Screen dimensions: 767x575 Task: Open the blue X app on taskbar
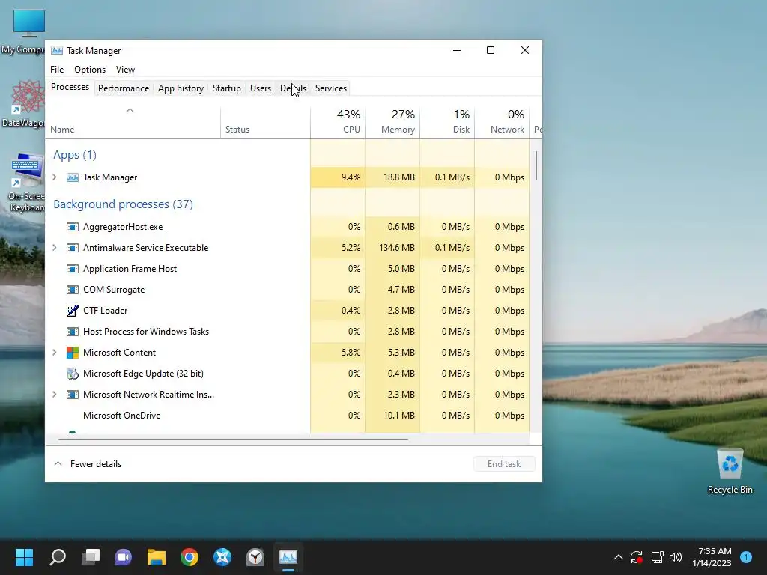[x=222, y=557]
